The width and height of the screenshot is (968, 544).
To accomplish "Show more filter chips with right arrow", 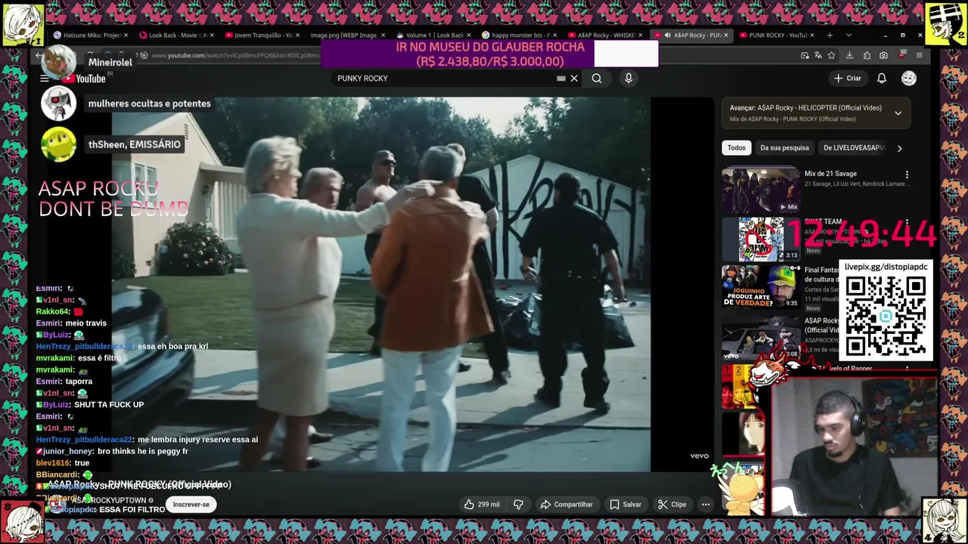I will 899,148.
